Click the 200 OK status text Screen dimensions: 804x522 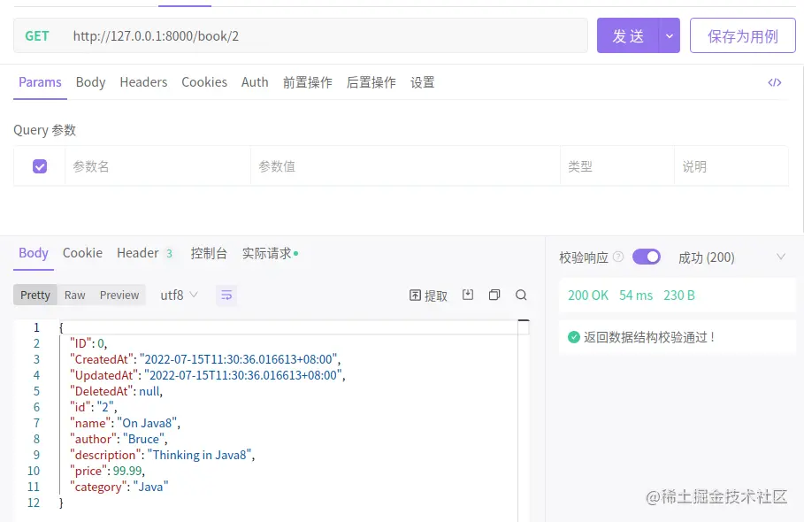pos(588,296)
